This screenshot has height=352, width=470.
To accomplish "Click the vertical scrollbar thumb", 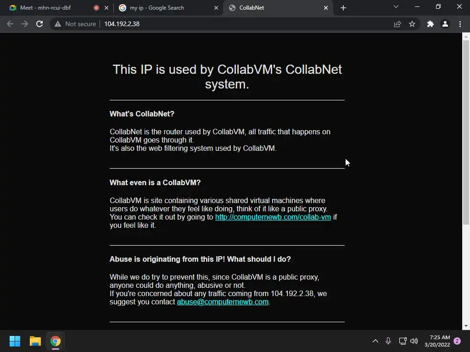I will 466,132.
